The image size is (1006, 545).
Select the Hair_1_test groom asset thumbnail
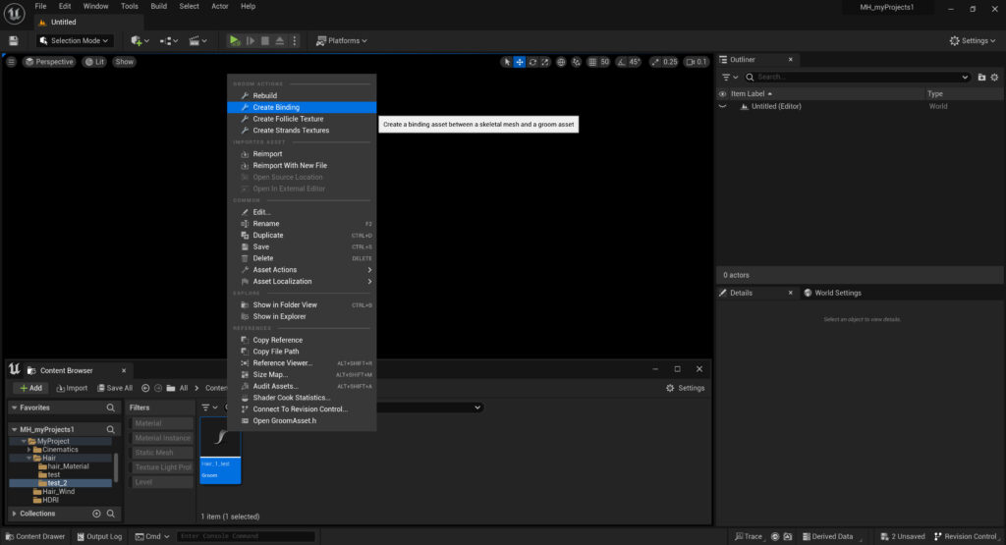220,451
